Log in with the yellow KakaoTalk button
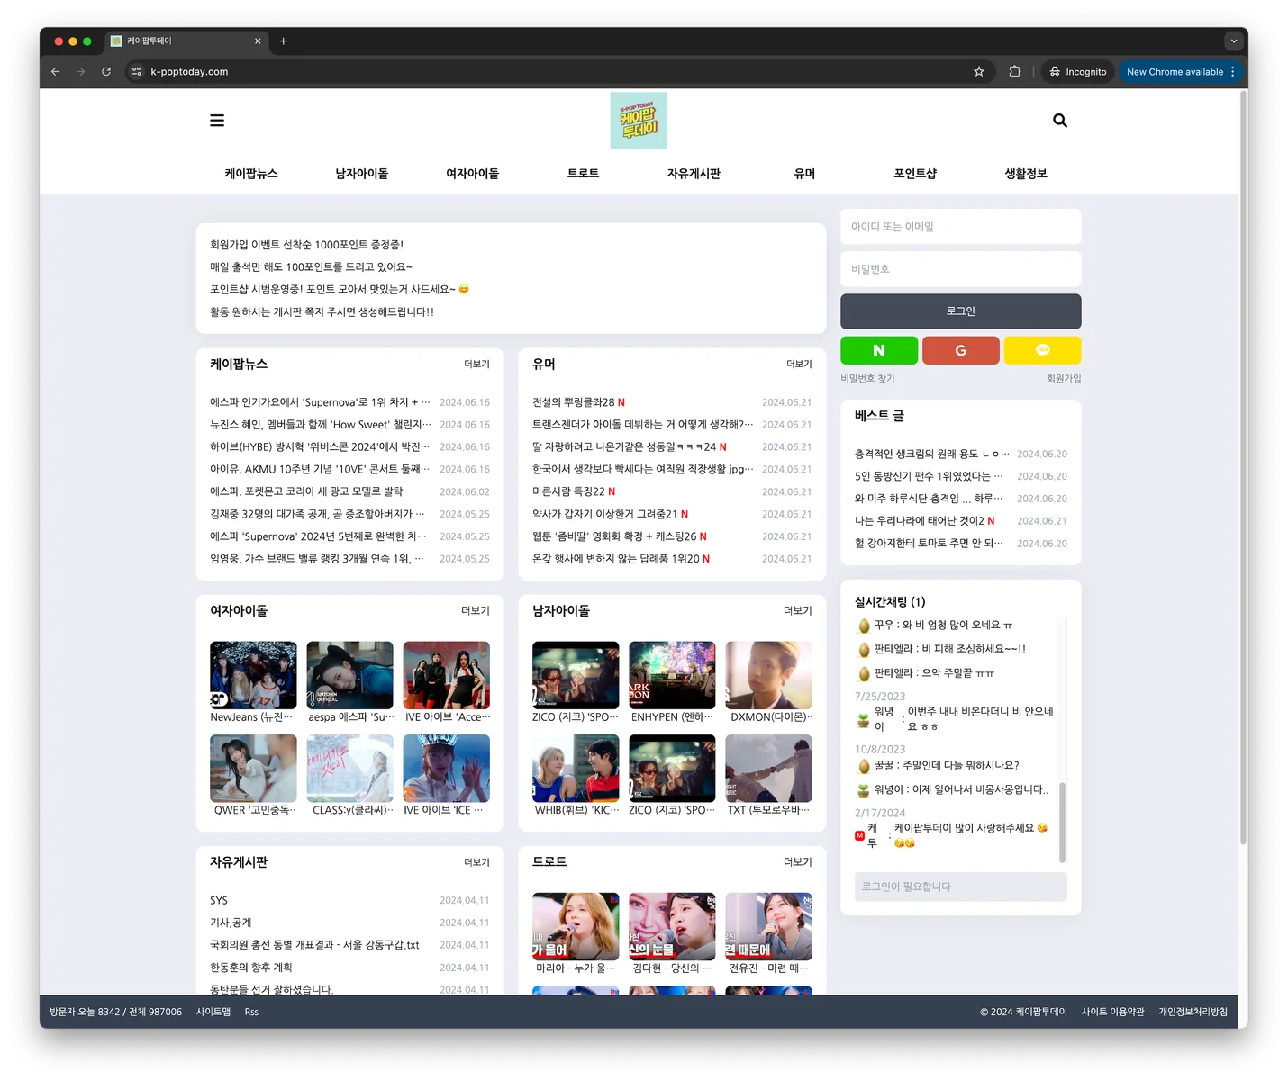1288x1081 pixels. click(1042, 350)
